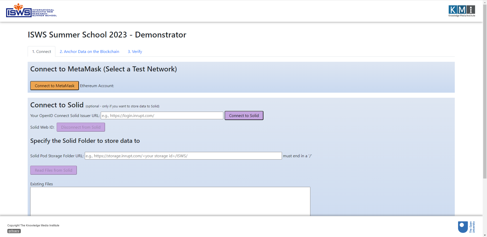Viewport: 487px width, 237px height.
Task: Switch to the 3. Verify tab
Action: tap(135, 51)
